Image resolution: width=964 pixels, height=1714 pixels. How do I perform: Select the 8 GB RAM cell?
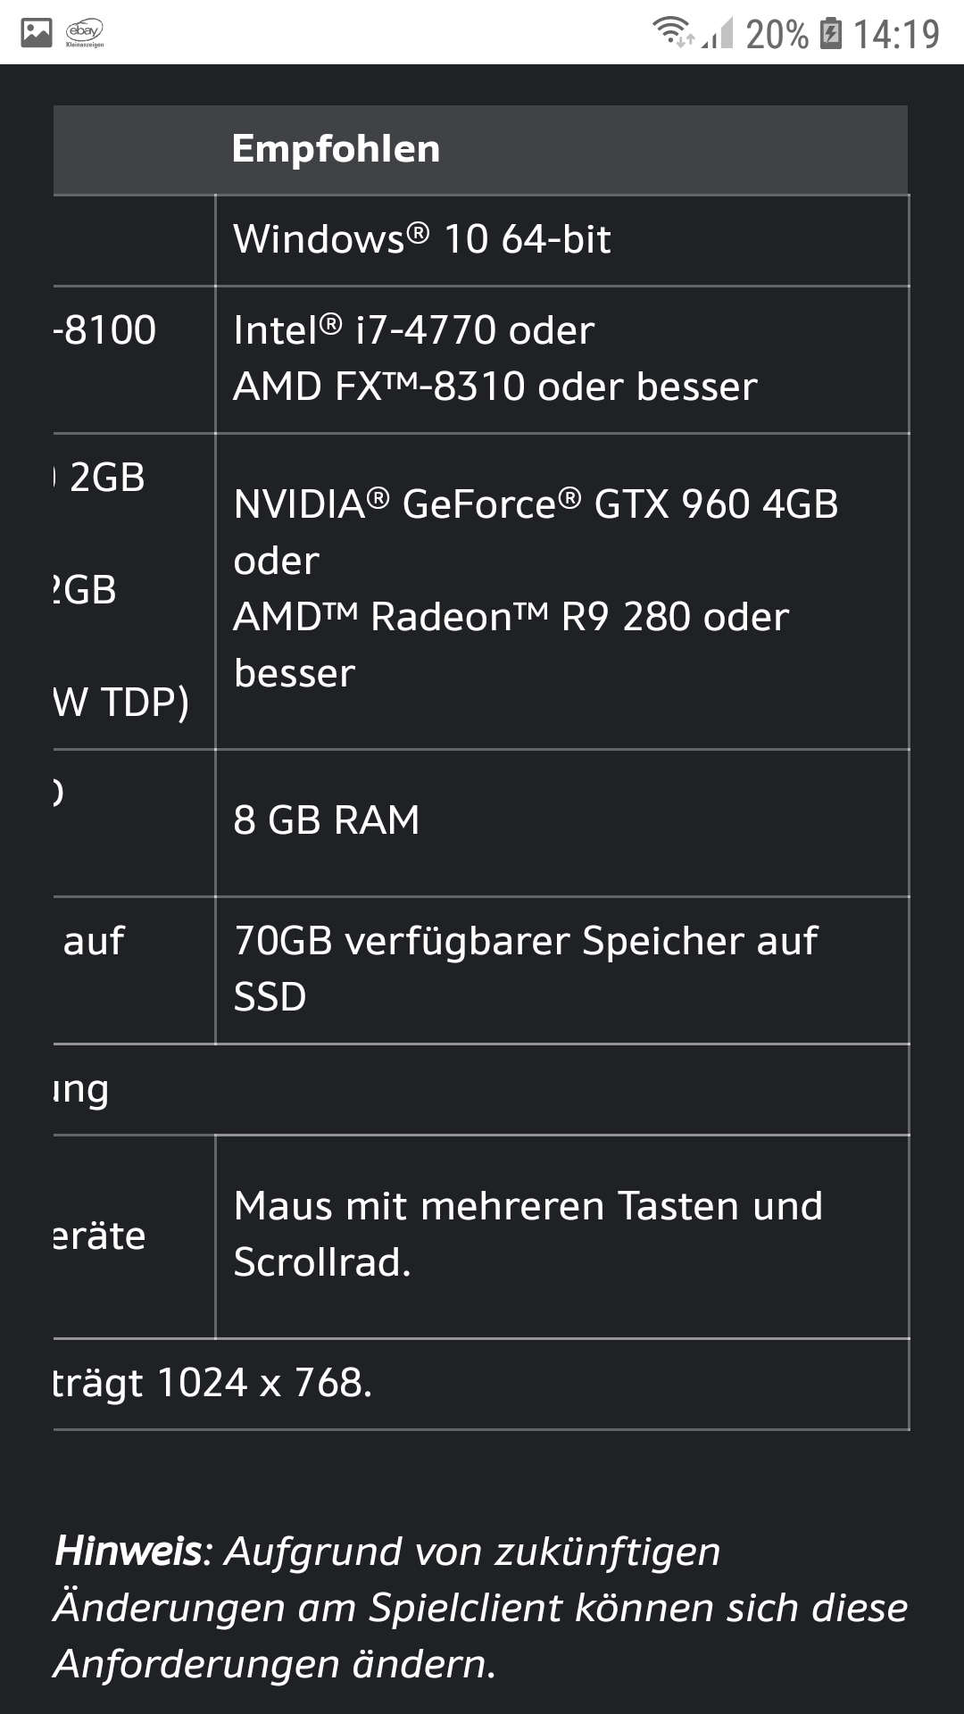pyautogui.click(x=562, y=822)
